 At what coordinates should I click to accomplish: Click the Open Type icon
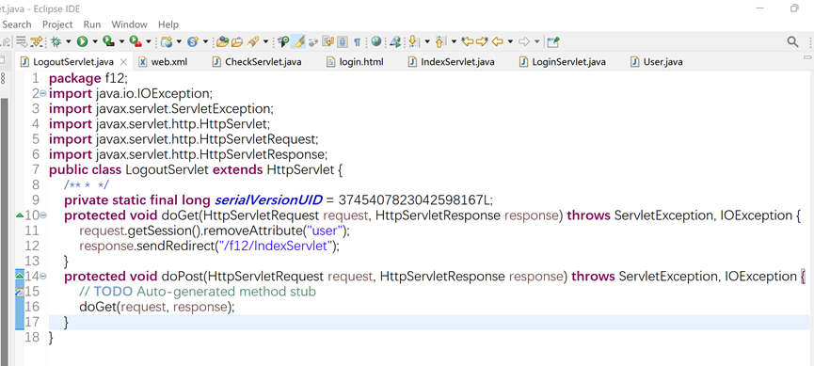[222, 41]
